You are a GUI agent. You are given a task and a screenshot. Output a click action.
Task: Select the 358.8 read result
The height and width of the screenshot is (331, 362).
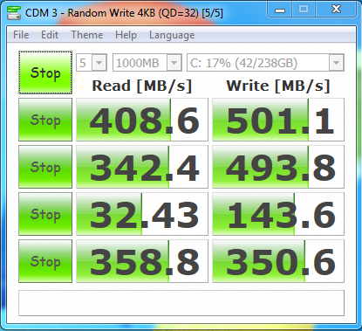click(142, 261)
